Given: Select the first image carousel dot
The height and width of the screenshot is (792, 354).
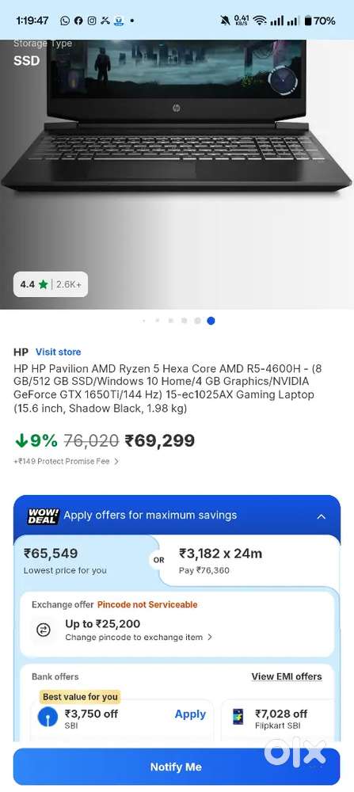Looking at the screenshot, I should pyautogui.click(x=144, y=320).
